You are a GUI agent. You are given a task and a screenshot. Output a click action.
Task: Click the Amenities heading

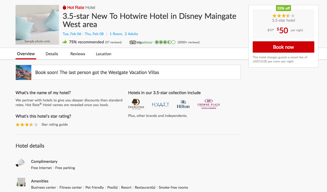pos(40,181)
